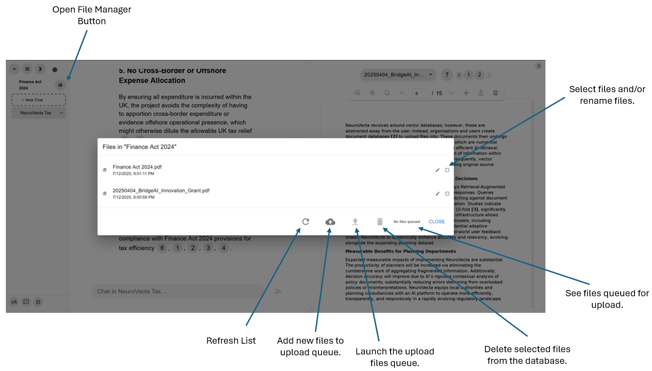Zoom out in the PDF viewer

click(x=358, y=93)
